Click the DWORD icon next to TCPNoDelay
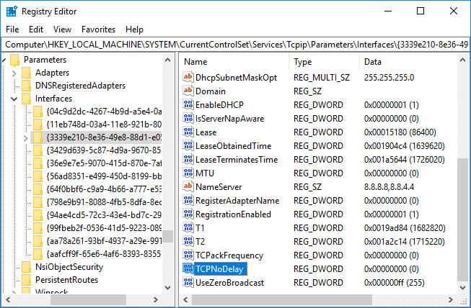Viewport: 471px width, 308px height. pyautogui.click(x=188, y=269)
